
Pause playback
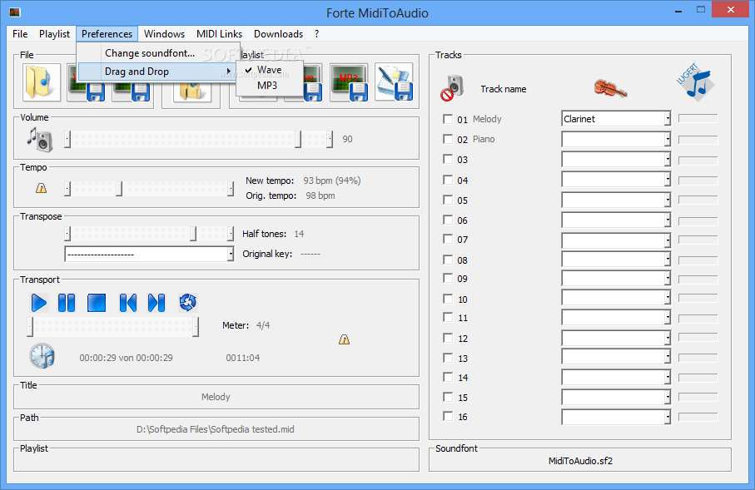point(67,303)
